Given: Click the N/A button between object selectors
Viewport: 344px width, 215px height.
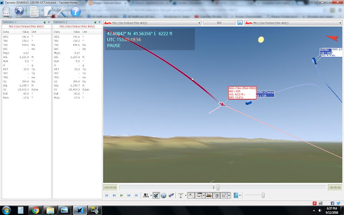Looking at the screenshot, I should tap(219, 23).
